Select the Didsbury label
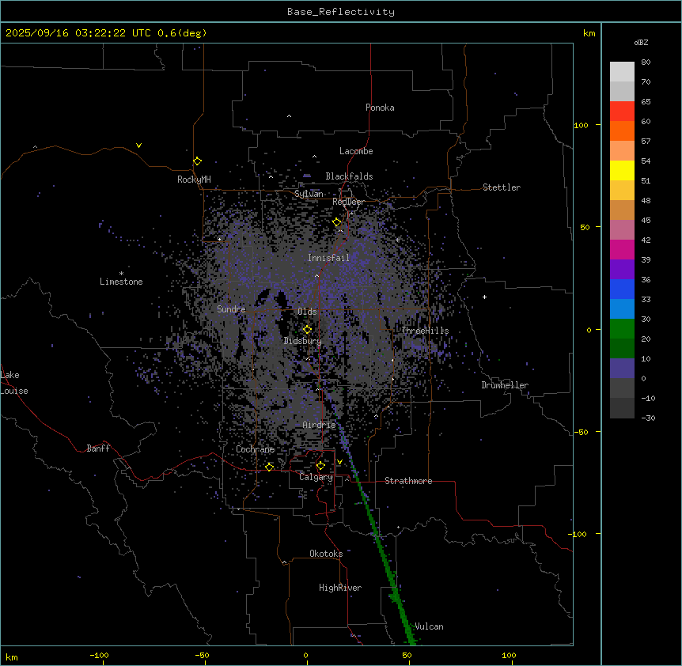Screen dimensions: 682x666 click(x=303, y=341)
